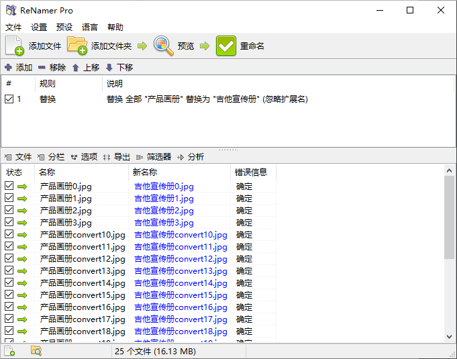Click green arrow beside 产品画册0.jpg

coord(22,187)
